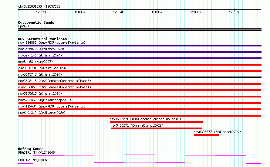The width and height of the screenshot is (270, 167).
Task: Open nsv6401312 (Sedlazeck2020) label
Action: click(x=42, y=113)
